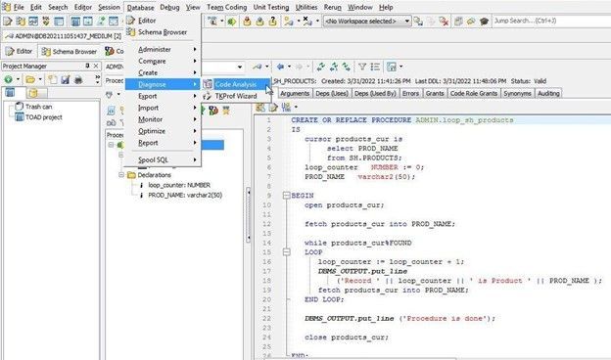The height and width of the screenshot is (360, 611).
Task: Click the new Editor toolbar icon
Action: tap(8, 21)
